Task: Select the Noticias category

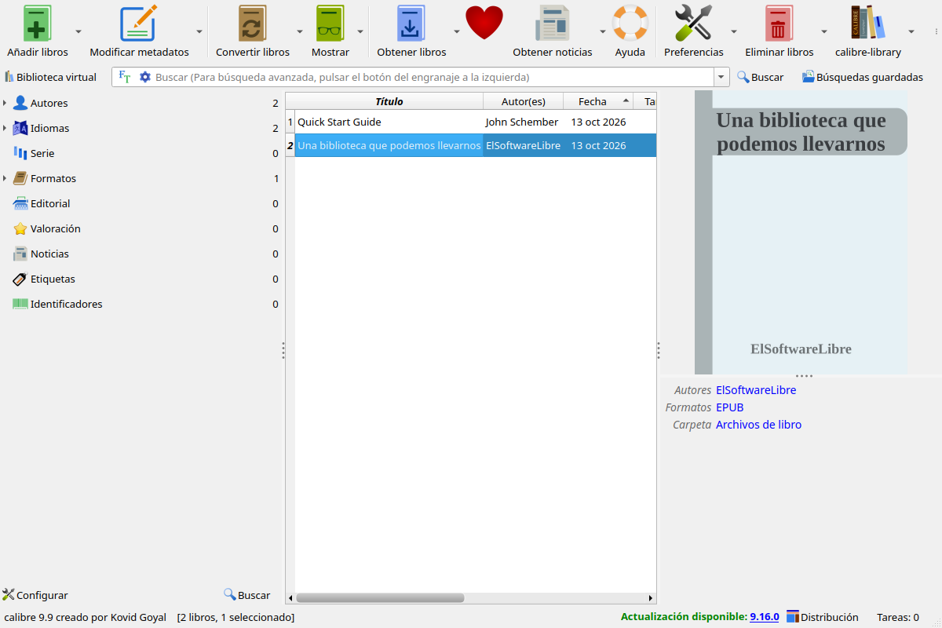Action: [49, 254]
